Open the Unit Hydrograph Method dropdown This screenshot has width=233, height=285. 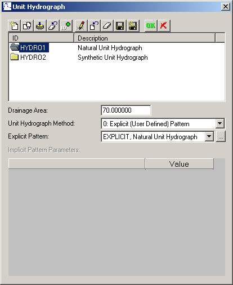click(x=220, y=123)
